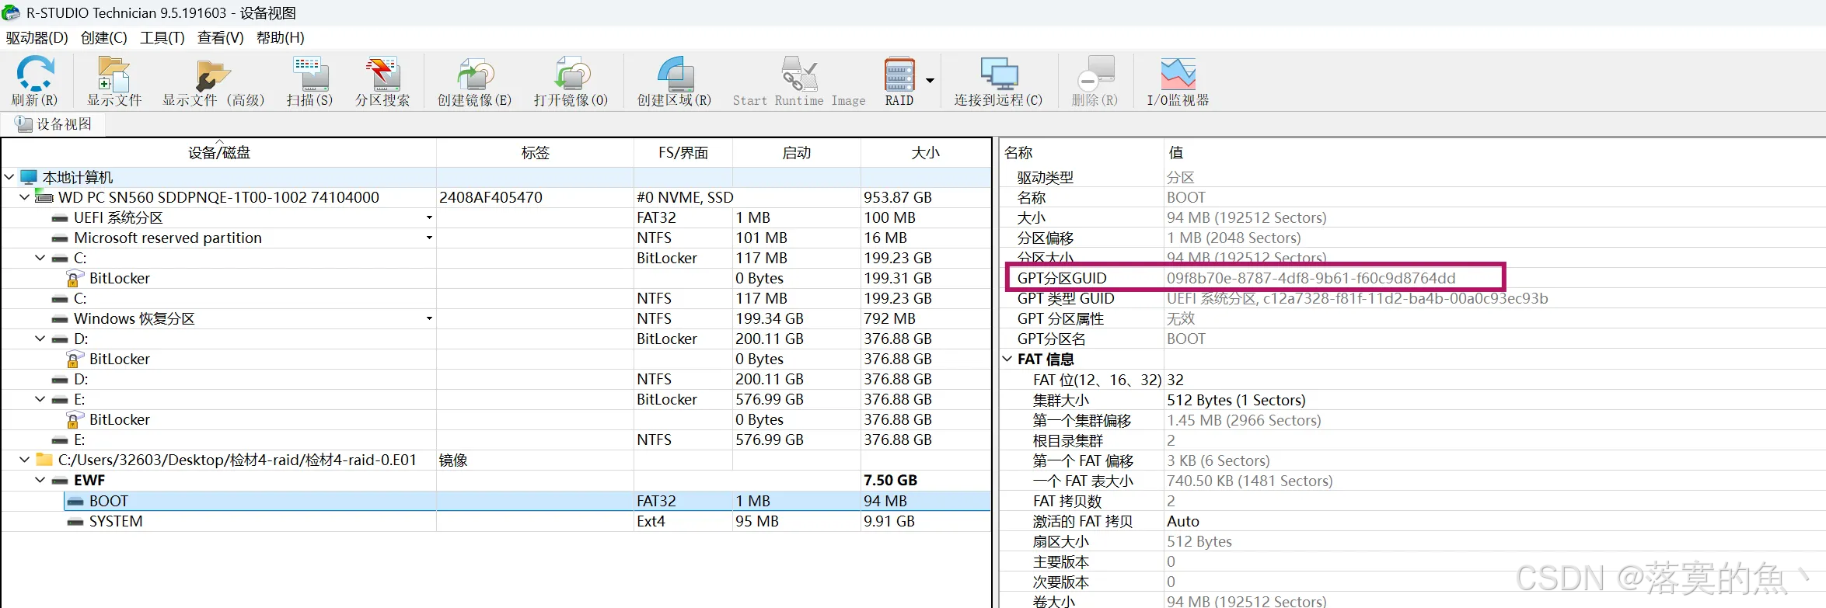Click Create Image (创建镜像) icon
Screen dimensions: 1826x608
tap(474, 81)
